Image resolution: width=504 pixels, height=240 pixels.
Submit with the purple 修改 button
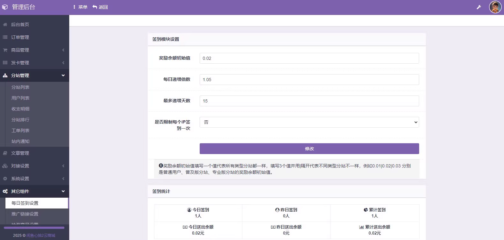pyautogui.click(x=309, y=149)
